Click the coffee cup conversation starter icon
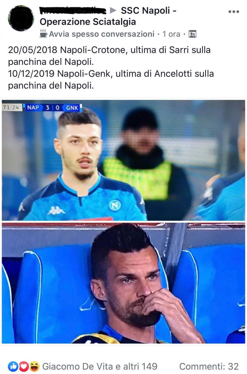Image resolution: width=247 pixels, height=374 pixels. click(x=44, y=33)
